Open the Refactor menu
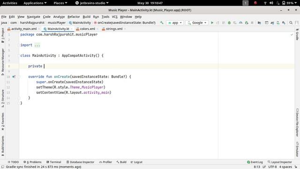 (x=74, y=17)
